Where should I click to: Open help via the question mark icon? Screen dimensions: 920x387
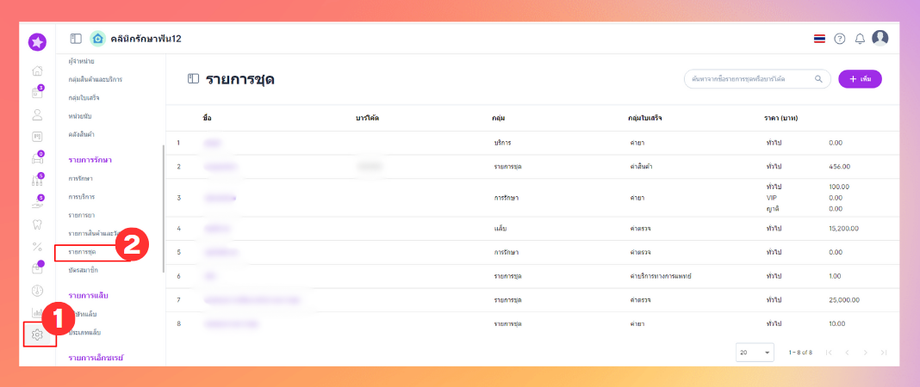(840, 39)
